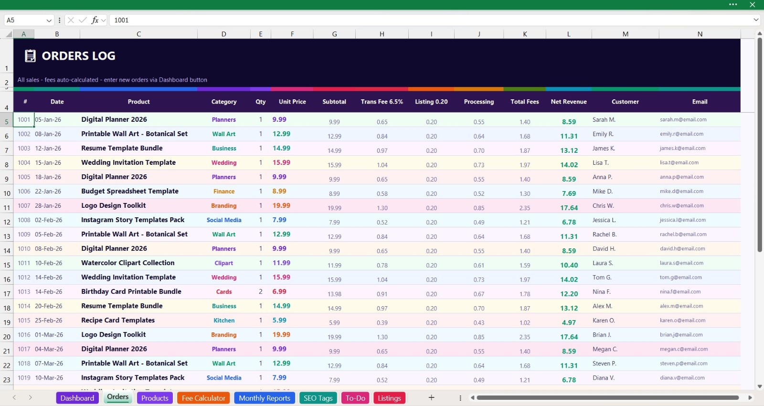Select column L header
The width and height of the screenshot is (764, 406).
coord(569,34)
